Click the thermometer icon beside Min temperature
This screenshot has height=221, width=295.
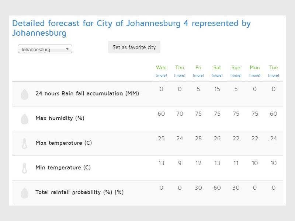click(24, 168)
